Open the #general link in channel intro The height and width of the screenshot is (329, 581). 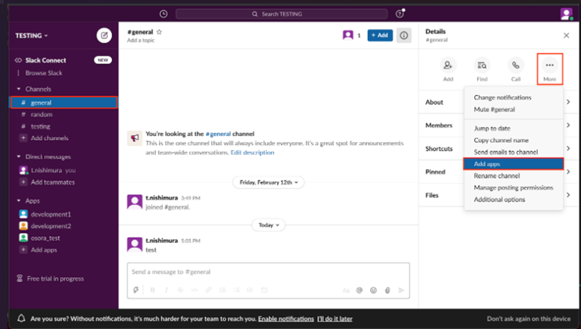tap(218, 133)
